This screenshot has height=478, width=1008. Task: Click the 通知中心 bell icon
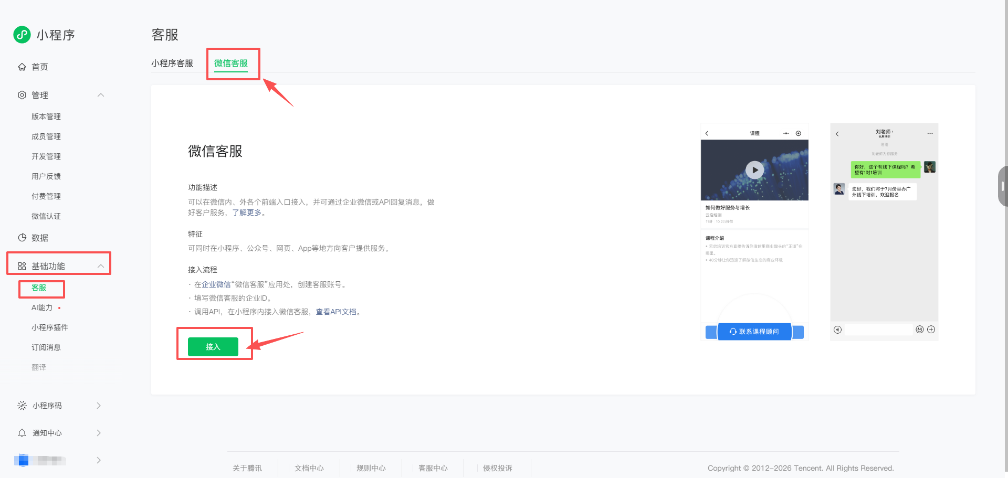point(22,433)
